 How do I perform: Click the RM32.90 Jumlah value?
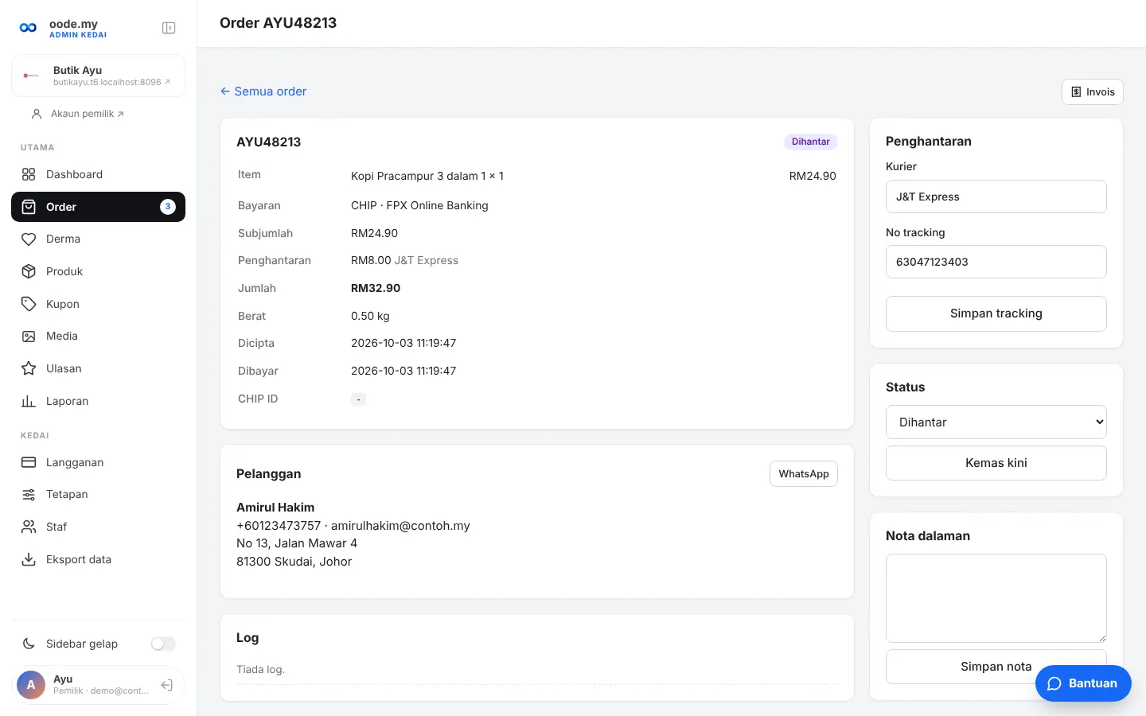(x=376, y=288)
